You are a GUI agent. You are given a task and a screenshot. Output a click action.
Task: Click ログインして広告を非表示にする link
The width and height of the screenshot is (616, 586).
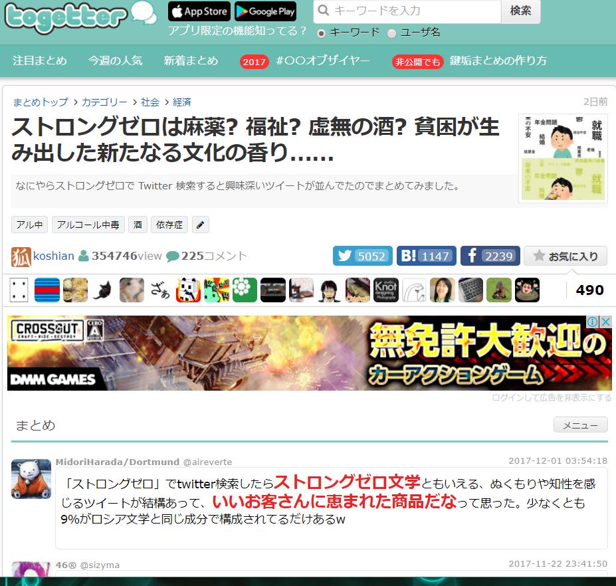point(552,397)
